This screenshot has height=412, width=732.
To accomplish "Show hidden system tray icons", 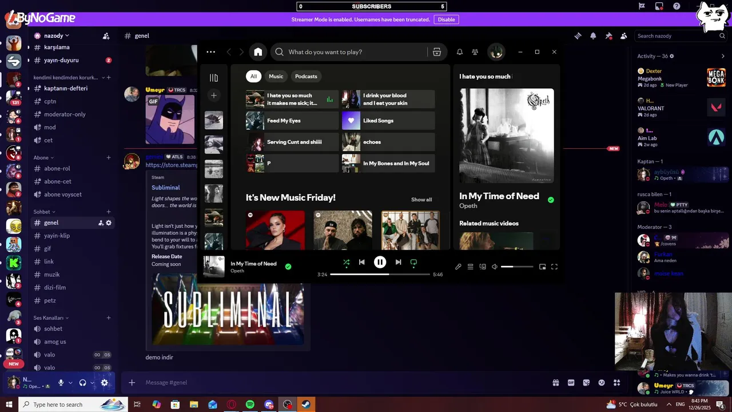I will 669,405.
